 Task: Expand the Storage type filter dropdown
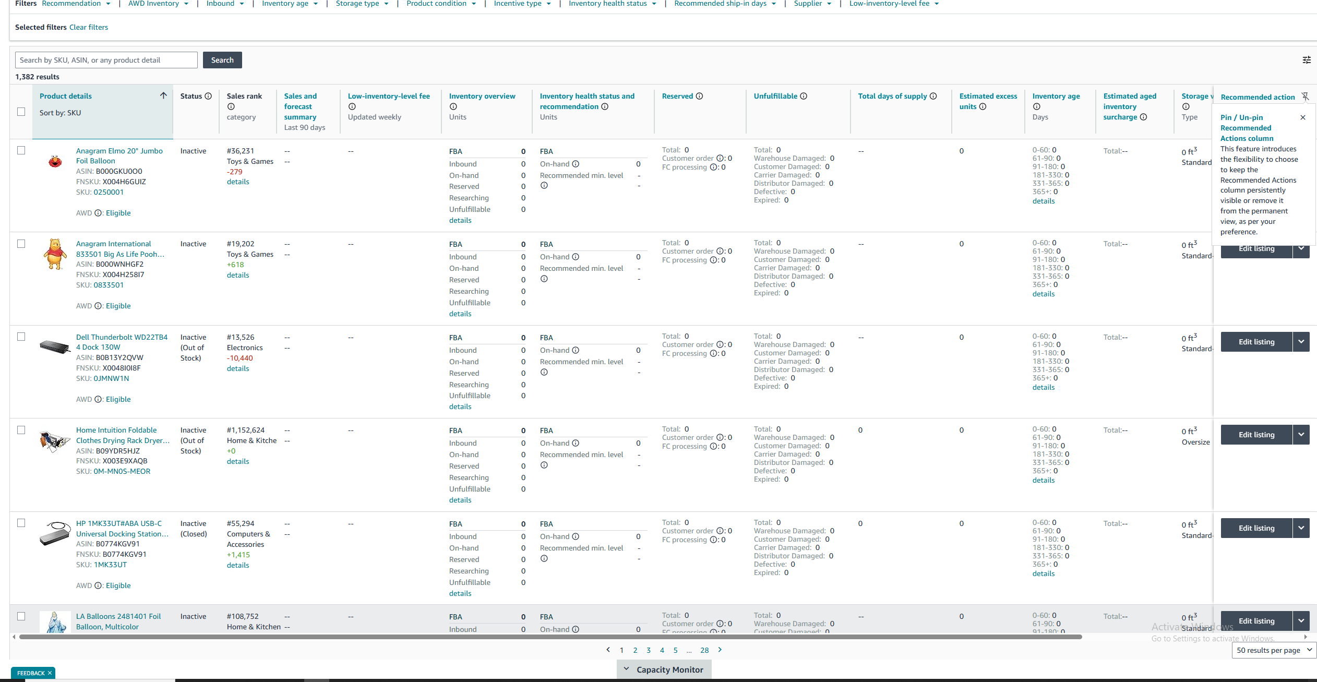362,4
